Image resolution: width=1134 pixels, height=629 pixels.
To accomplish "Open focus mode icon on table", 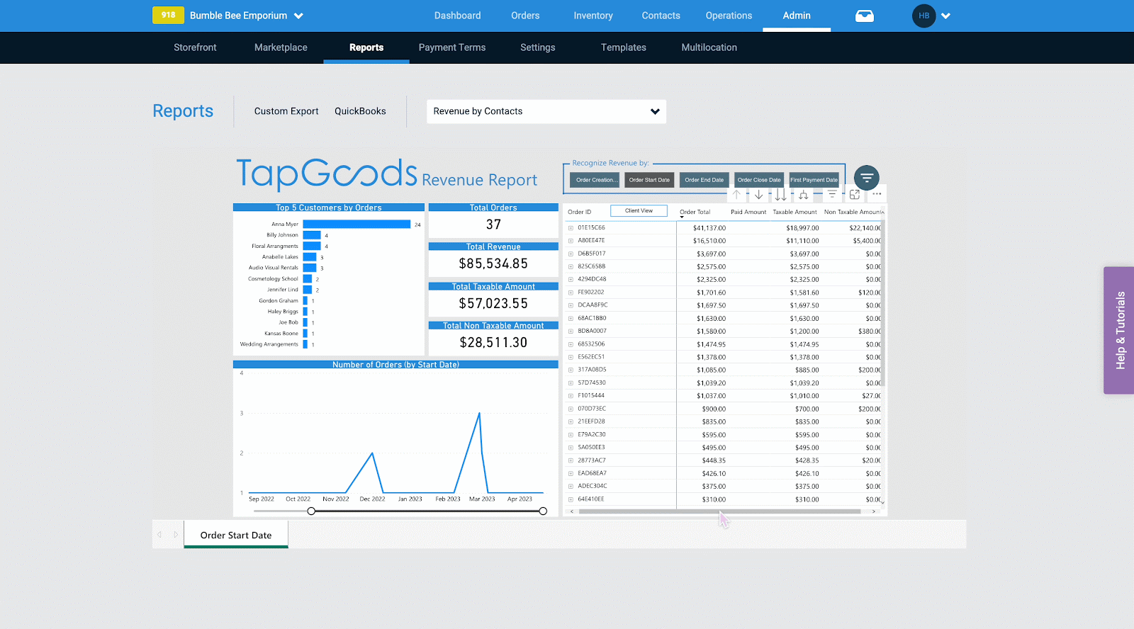I will point(855,194).
